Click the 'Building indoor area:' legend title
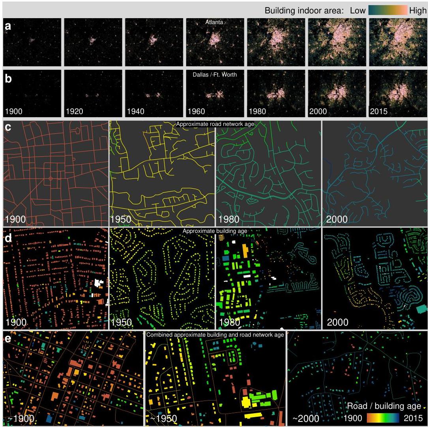 tap(304, 10)
